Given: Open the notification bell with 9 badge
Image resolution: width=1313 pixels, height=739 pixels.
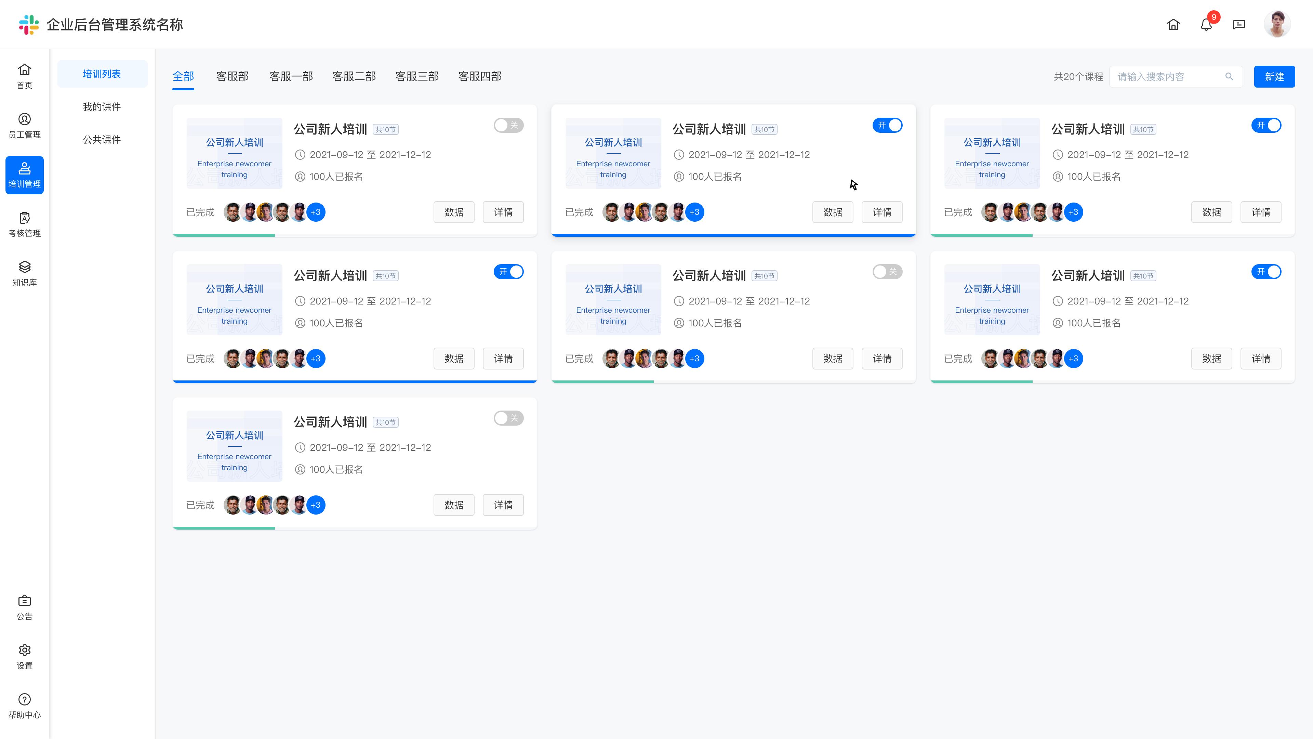Looking at the screenshot, I should pyautogui.click(x=1206, y=25).
